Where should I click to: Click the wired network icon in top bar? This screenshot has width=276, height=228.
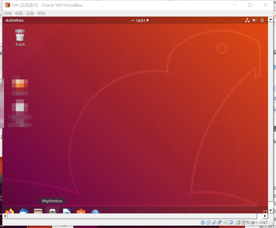[247, 20]
